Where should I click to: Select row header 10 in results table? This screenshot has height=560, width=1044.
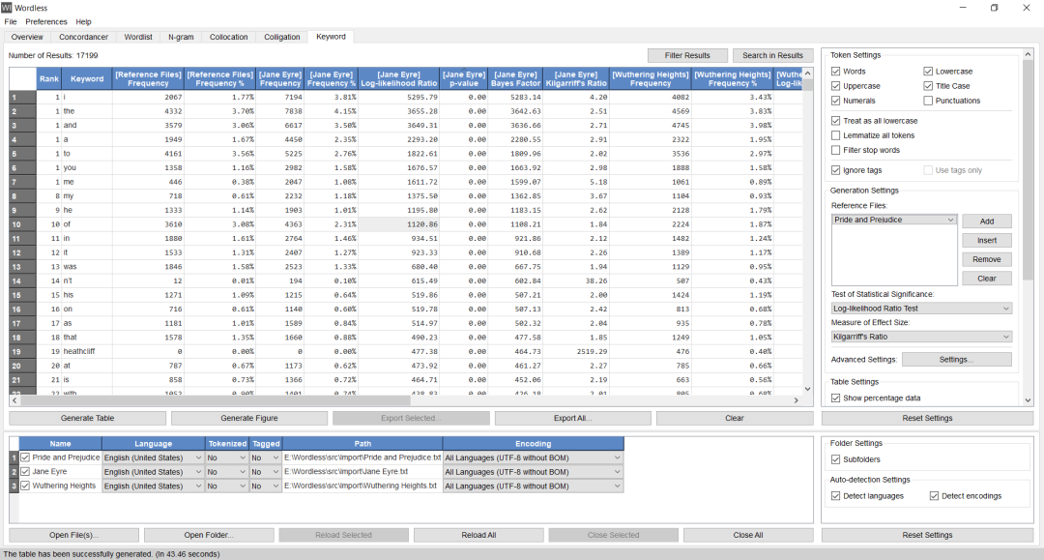coord(22,224)
